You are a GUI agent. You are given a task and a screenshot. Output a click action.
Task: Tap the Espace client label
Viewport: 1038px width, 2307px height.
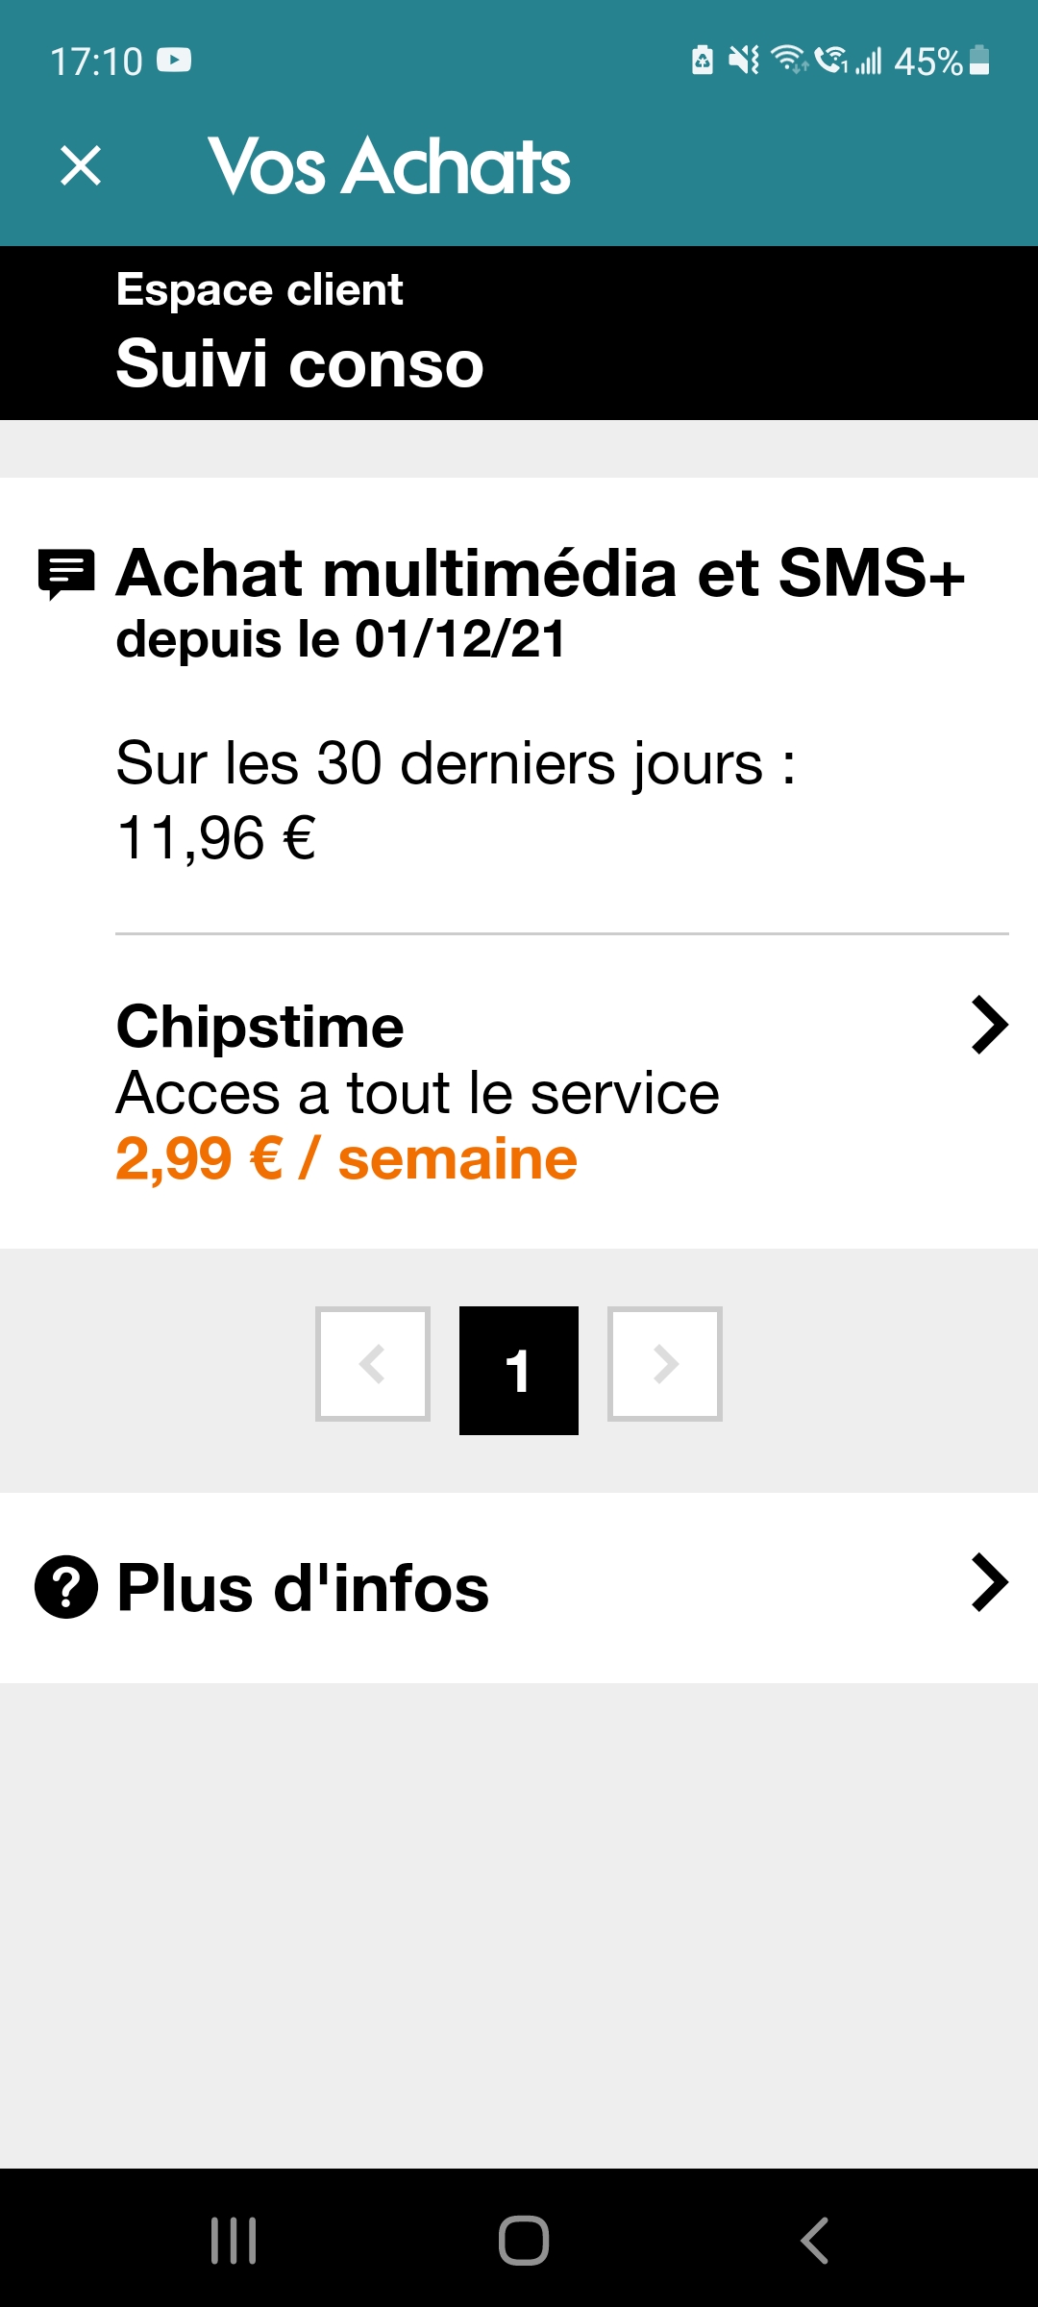[259, 289]
